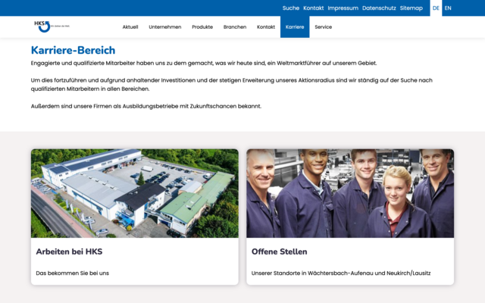Click the Karriere-Bereich page heading
This screenshot has height=303, width=485.
point(73,50)
